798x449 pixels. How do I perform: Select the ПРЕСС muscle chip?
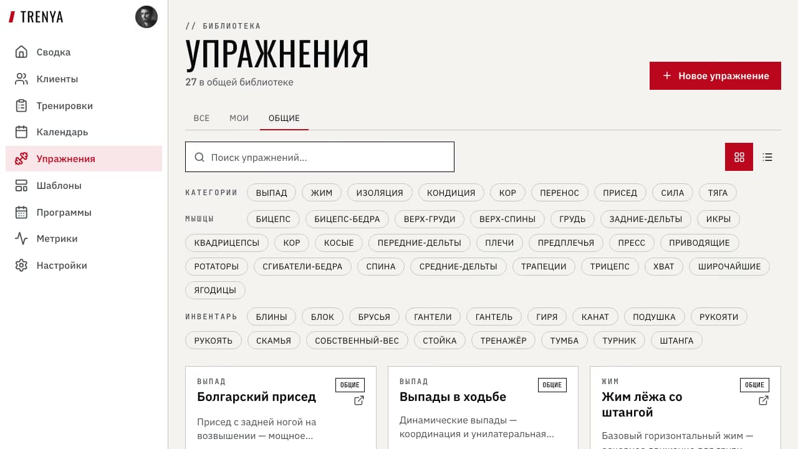[x=632, y=243]
